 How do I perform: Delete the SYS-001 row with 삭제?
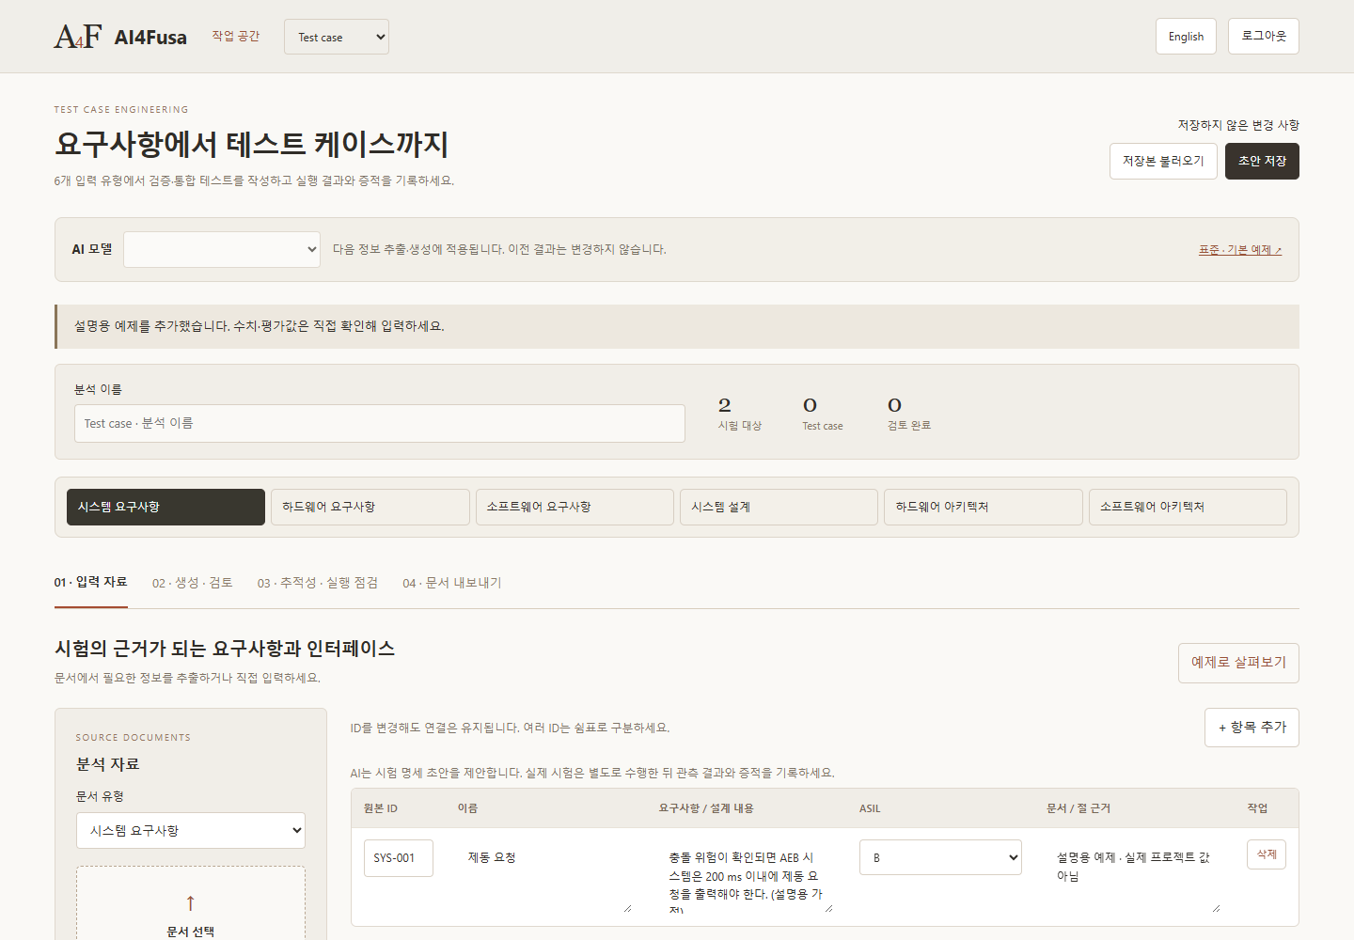tap(1266, 854)
